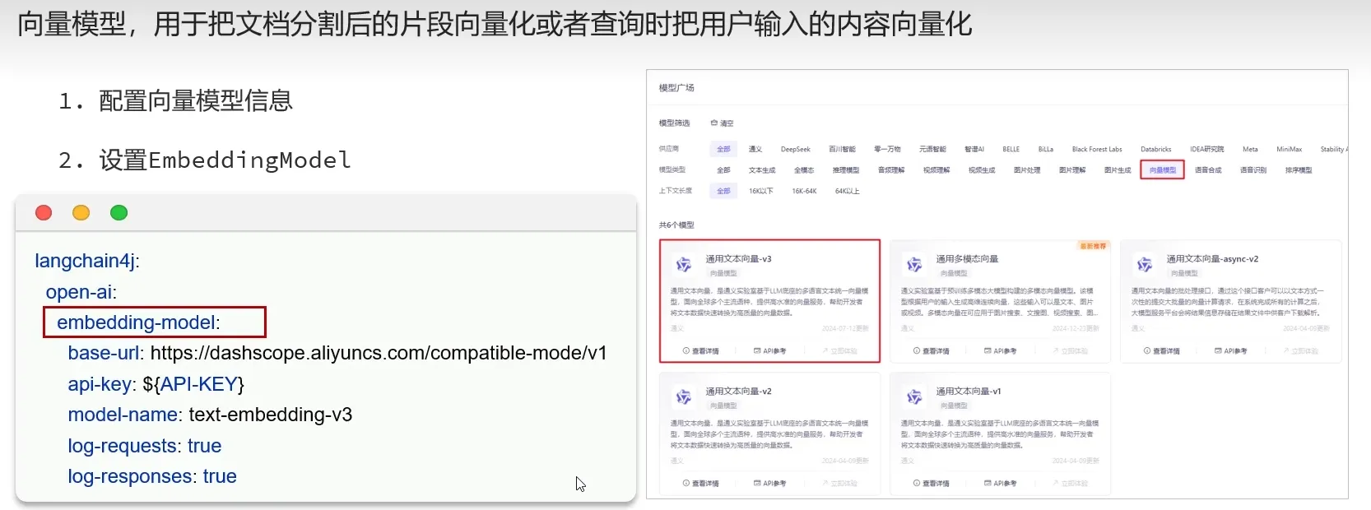Filter providers by DeepSeek
The image size is (1371, 510).
795,150
